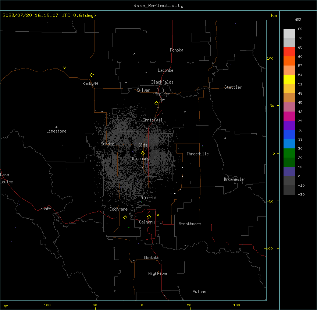Select the blue 36 dBZ color swatch
The width and height of the screenshot is (317, 310).
point(289,134)
